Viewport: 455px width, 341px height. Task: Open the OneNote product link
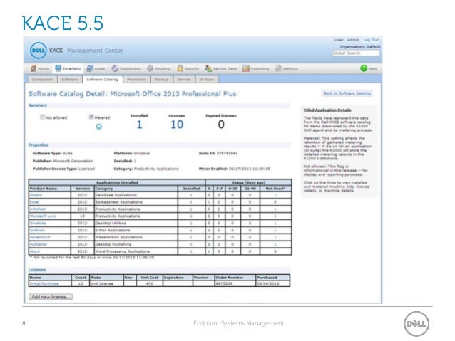(38, 223)
